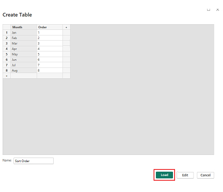Click the Edit button
Viewport: 223px width, 192px height.
185,175
